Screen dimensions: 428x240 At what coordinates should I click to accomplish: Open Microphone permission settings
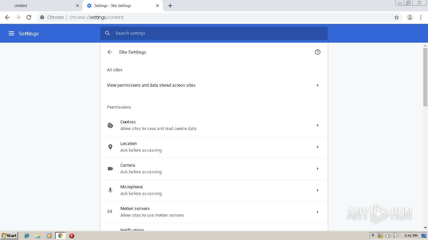coord(214,190)
